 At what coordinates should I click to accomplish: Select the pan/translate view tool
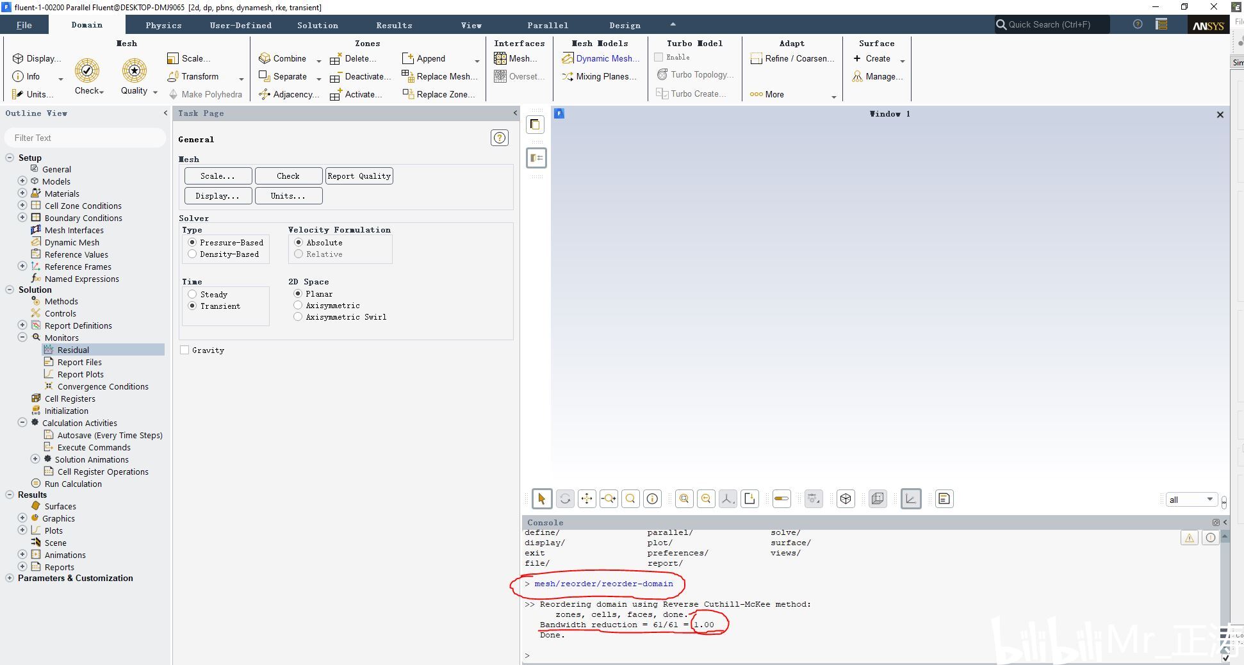tap(587, 499)
